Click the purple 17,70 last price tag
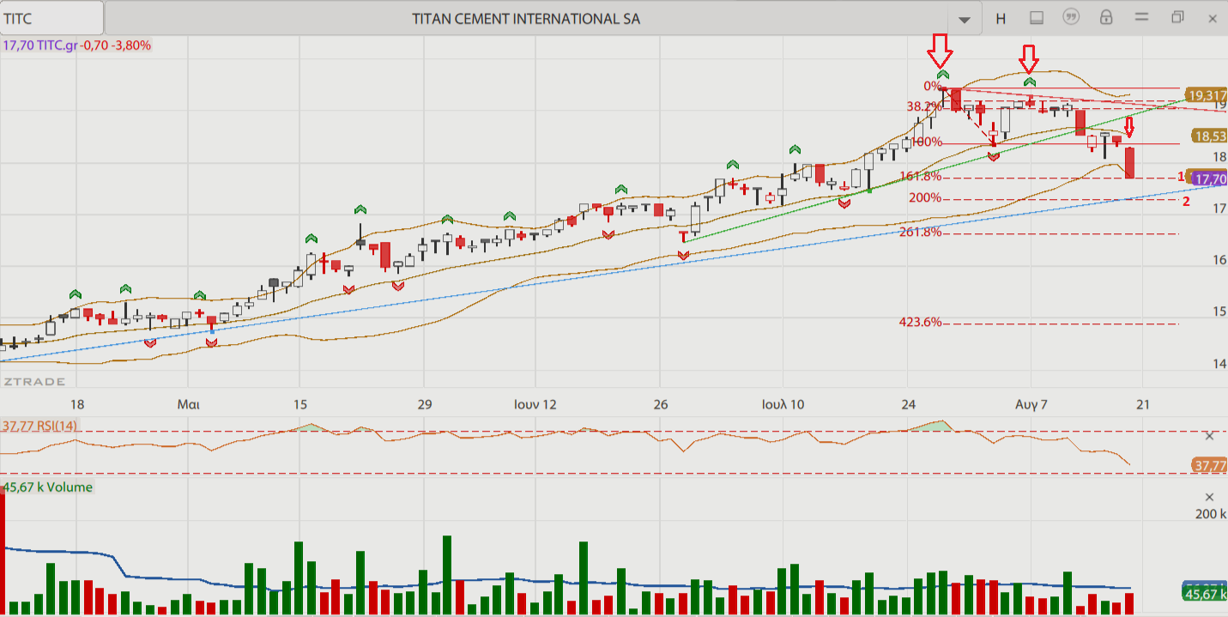The width and height of the screenshot is (1228, 617). (1209, 179)
